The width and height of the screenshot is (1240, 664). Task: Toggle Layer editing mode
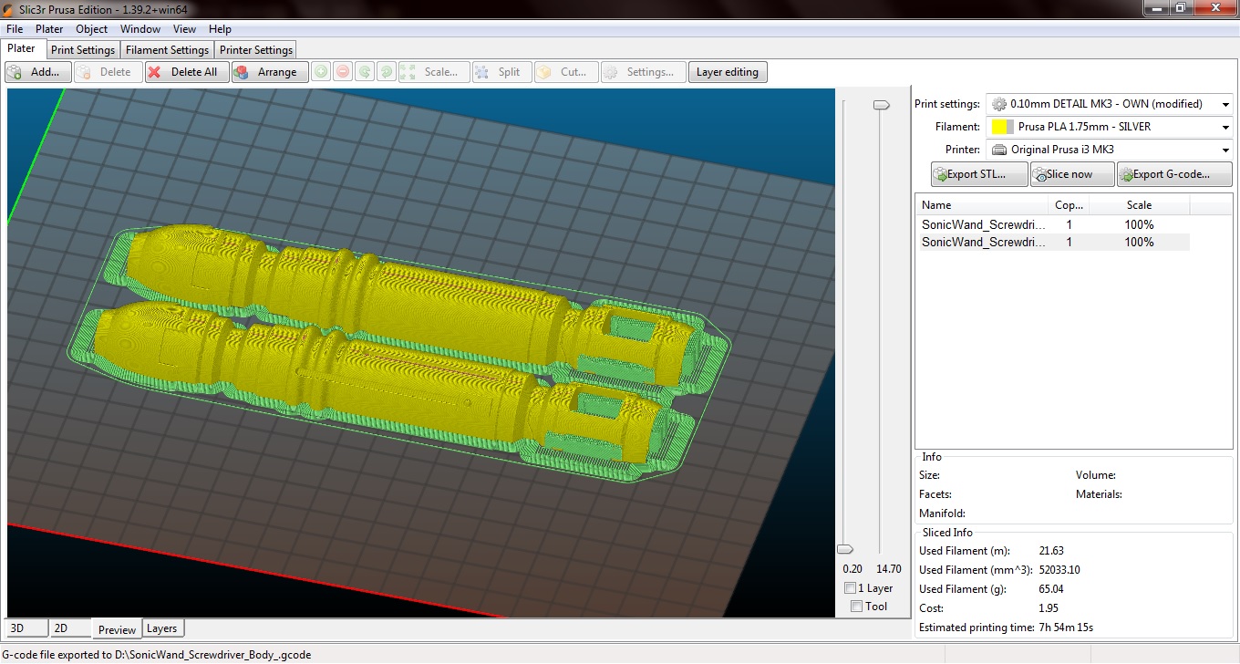pyautogui.click(x=728, y=72)
